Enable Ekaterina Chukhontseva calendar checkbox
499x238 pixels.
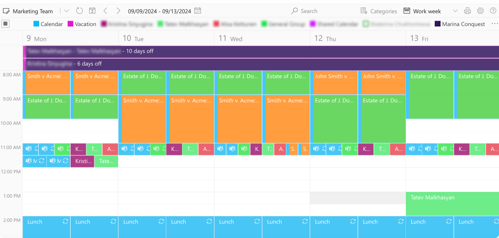click(365, 24)
